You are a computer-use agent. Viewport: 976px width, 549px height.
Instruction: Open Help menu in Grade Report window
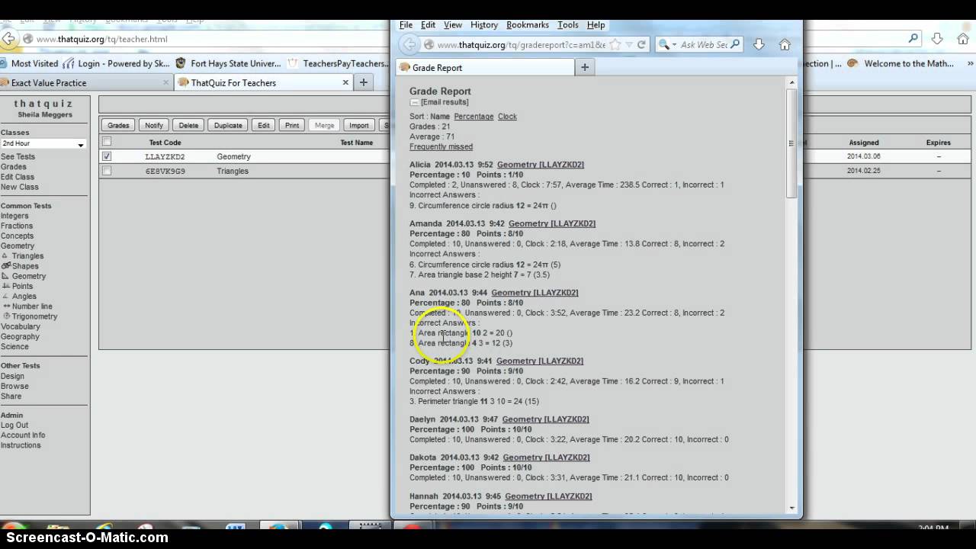[x=596, y=25]
